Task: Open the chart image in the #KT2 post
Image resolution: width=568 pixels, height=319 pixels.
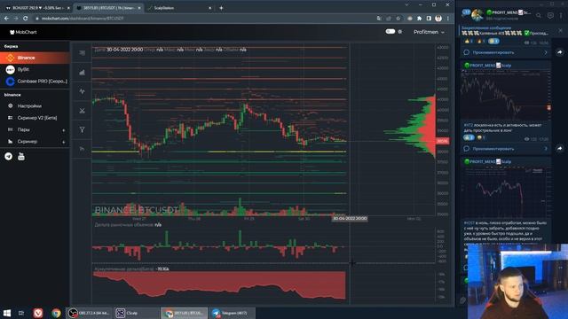Action: (x=506, y=95)
